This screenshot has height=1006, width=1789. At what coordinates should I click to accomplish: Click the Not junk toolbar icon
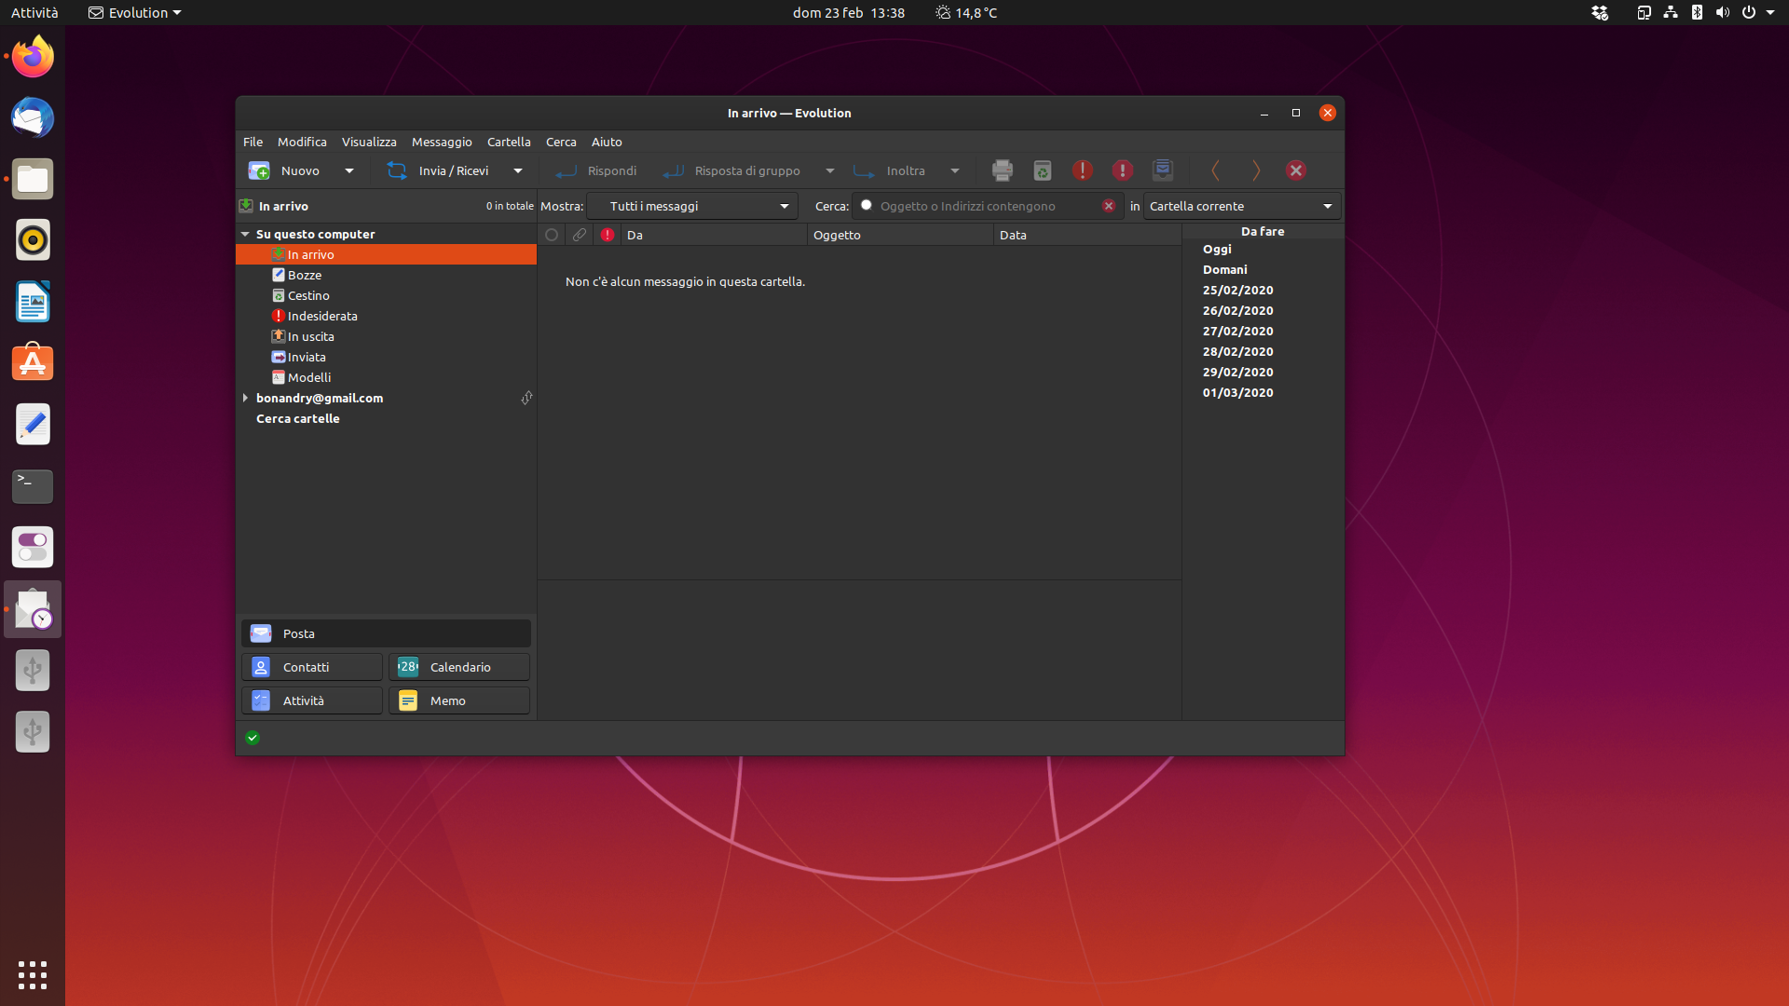pyautogui.click(x=1122, y=170)
